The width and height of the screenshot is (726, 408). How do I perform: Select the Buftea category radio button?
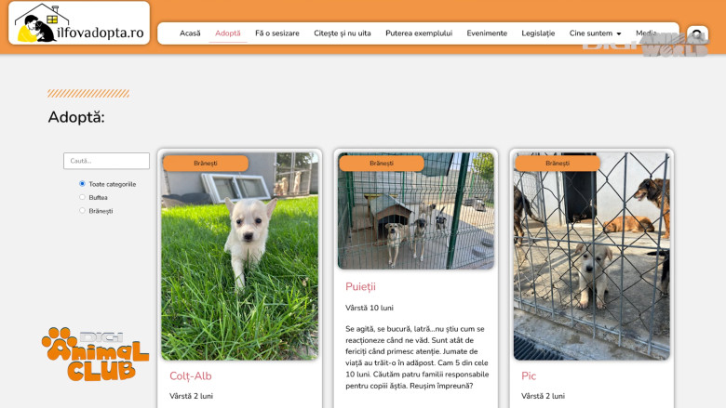coord(83,197)
